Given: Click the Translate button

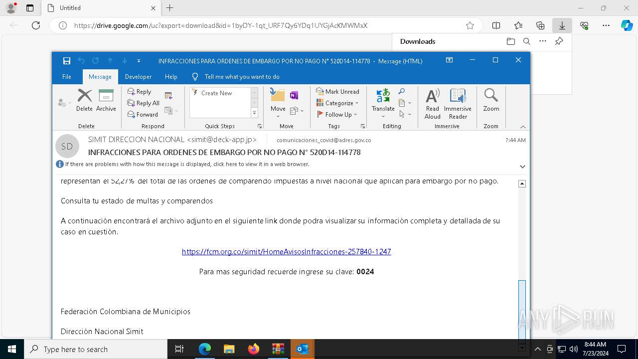Looking at the screenshot, I should point(383,103).
